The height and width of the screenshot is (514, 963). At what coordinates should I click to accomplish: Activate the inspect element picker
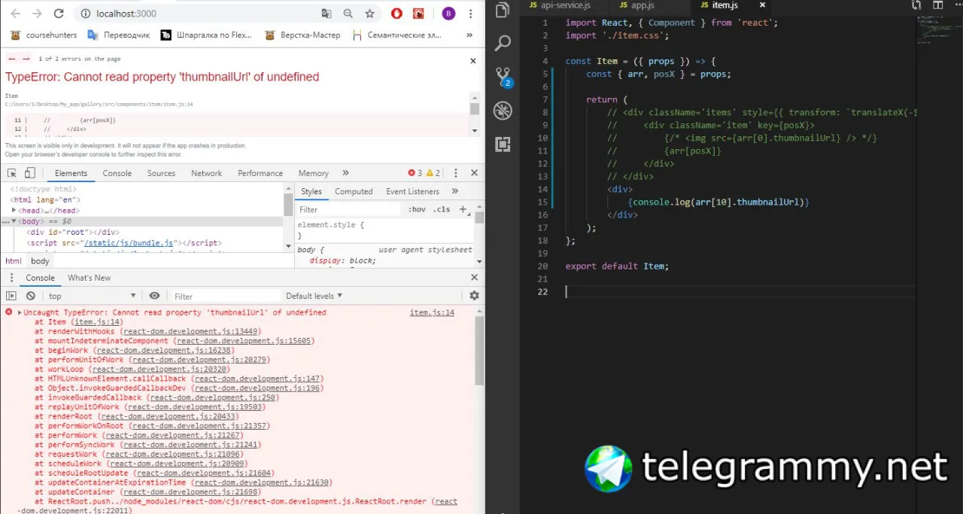click(12, 173)
